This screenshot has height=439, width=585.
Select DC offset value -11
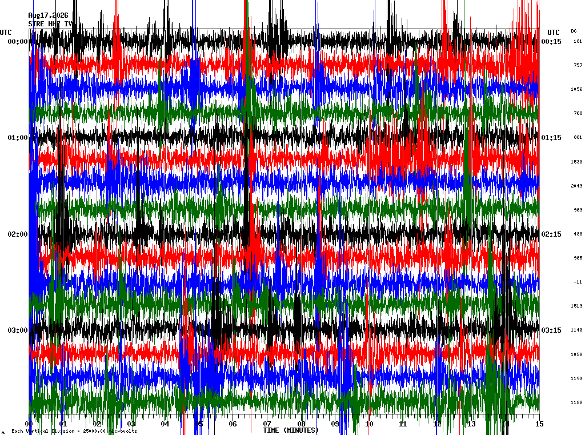578,282
